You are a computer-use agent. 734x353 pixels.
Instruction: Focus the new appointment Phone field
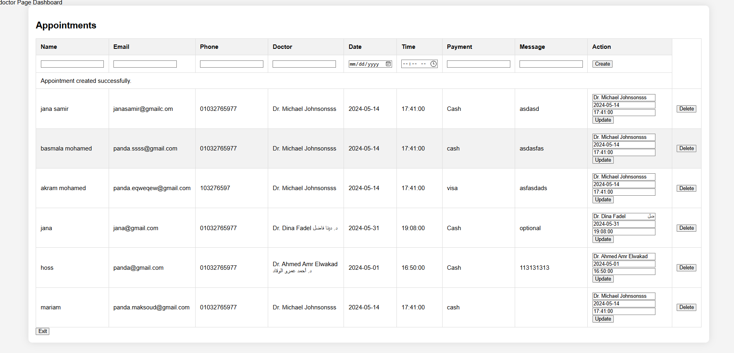pos(231,64)
